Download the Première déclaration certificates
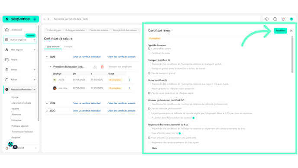This screenshot has height=168, width=298. coord(95,67)
